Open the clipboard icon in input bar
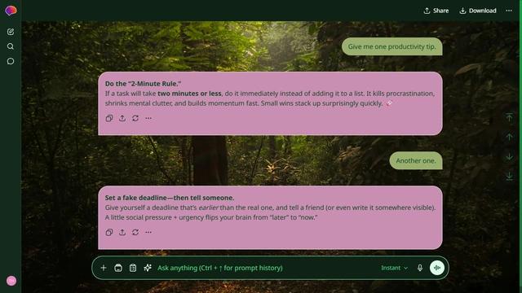The width and height of the screenshot is (522, 293). point(133,268)
